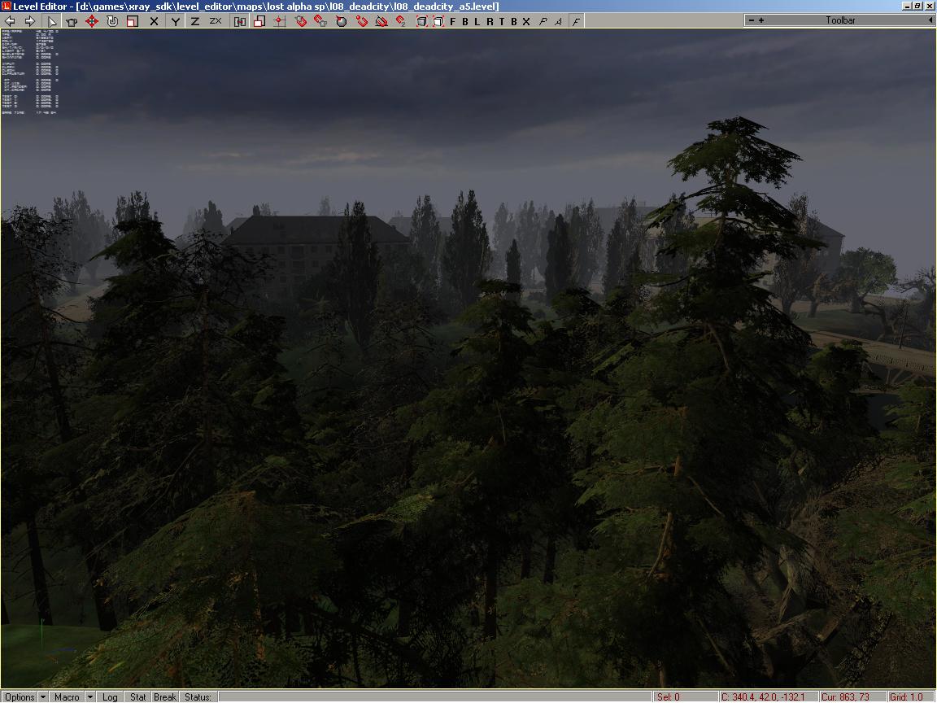Open the Options menu button
Viewport: 937px width, 703px height.
20,697
